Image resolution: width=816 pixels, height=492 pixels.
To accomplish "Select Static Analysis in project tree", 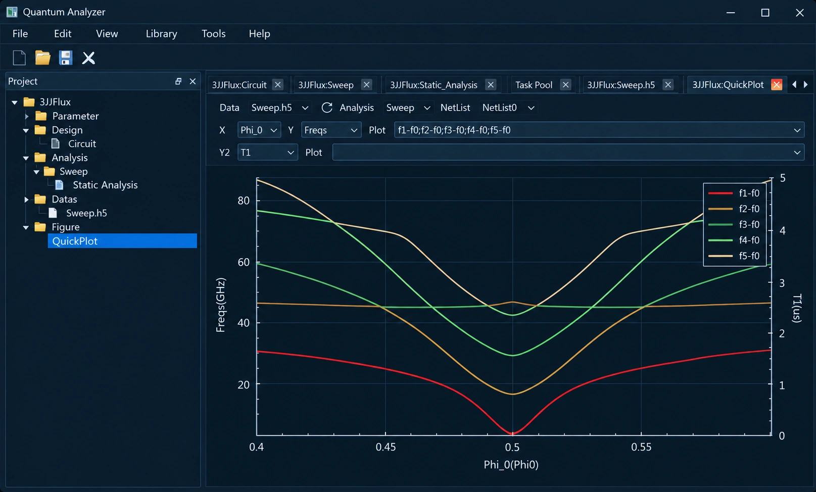I will tap(105, 185).
